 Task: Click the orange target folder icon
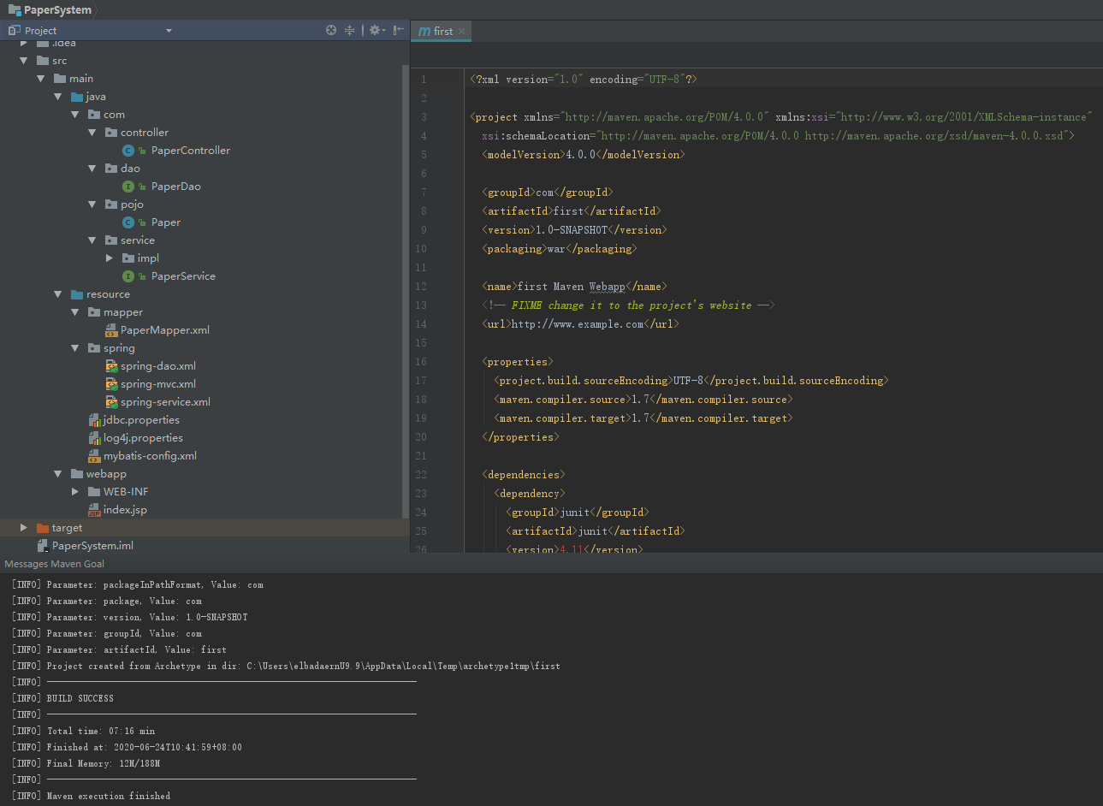[x=43, y=528]
